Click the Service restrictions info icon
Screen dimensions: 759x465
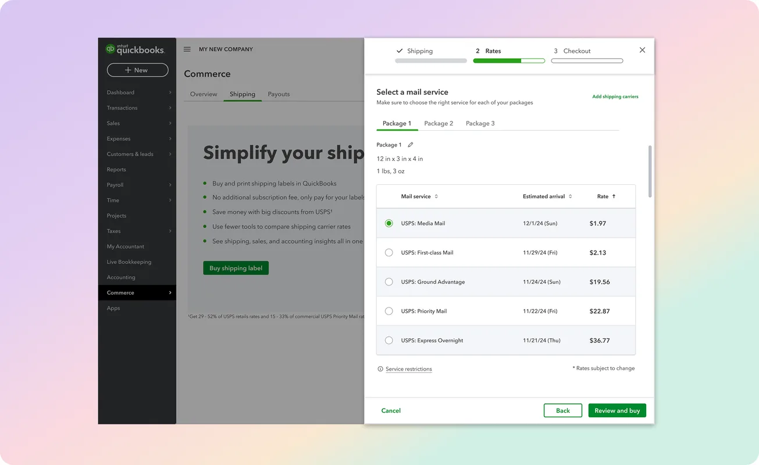[x=380, y=369]
